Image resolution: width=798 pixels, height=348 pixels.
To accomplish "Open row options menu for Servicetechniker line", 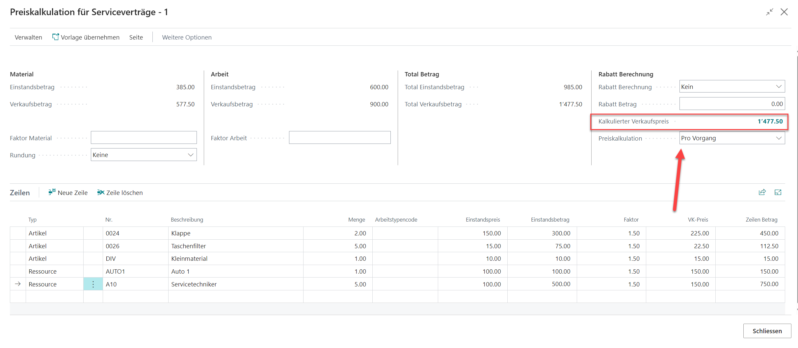I will [93, 284].
